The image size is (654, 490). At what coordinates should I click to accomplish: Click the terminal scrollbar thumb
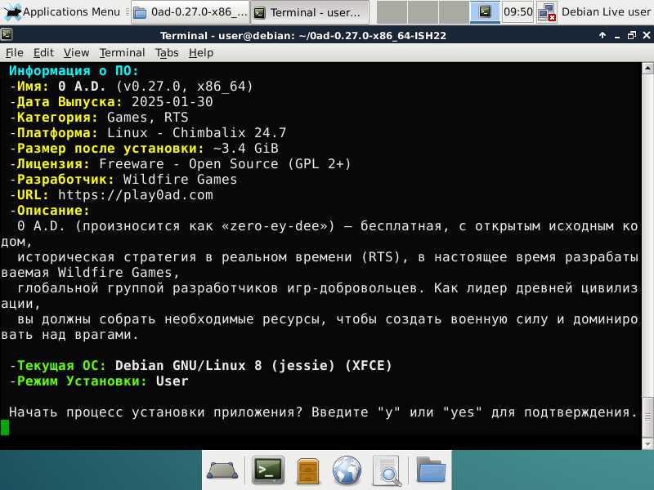tap(647, 416)
